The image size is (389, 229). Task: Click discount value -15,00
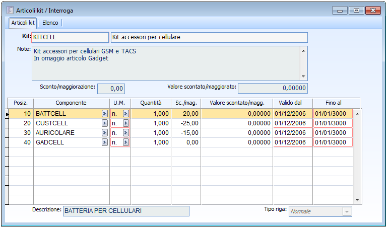(186, 133)
